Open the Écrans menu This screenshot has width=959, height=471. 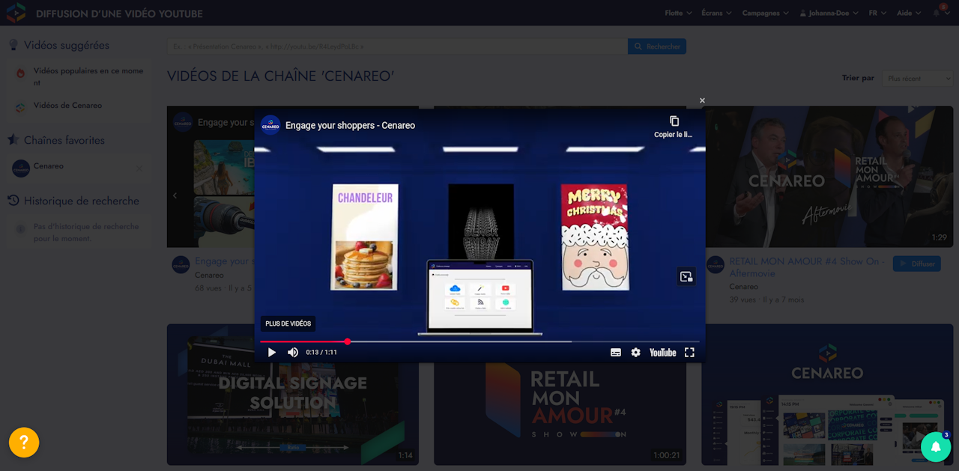click(718, 13)
